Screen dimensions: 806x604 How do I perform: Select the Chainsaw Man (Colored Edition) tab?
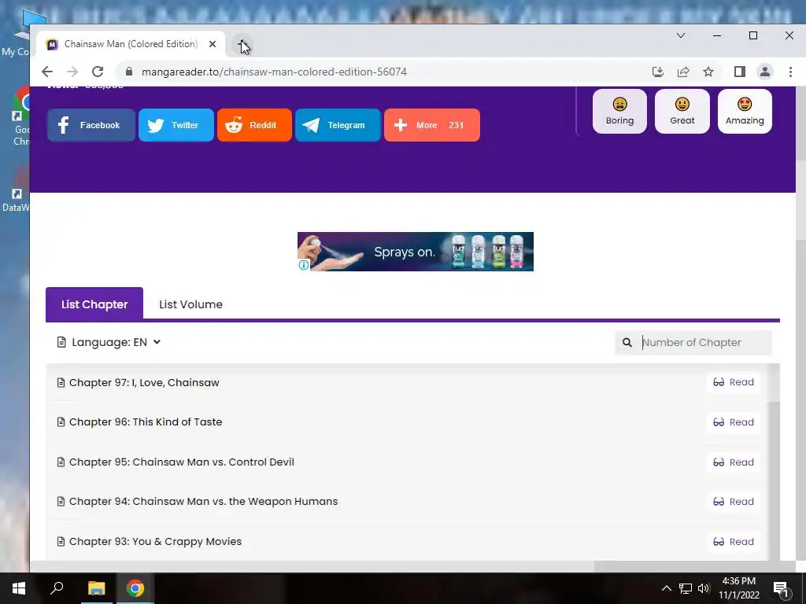click(131, 44)
